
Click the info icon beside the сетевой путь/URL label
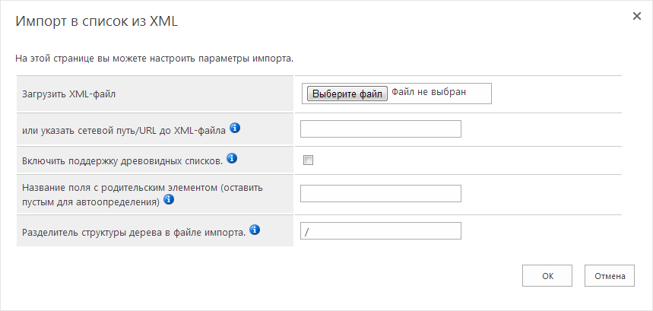[x=235, y=129]
